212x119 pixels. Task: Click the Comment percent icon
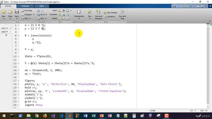[60, 15]
